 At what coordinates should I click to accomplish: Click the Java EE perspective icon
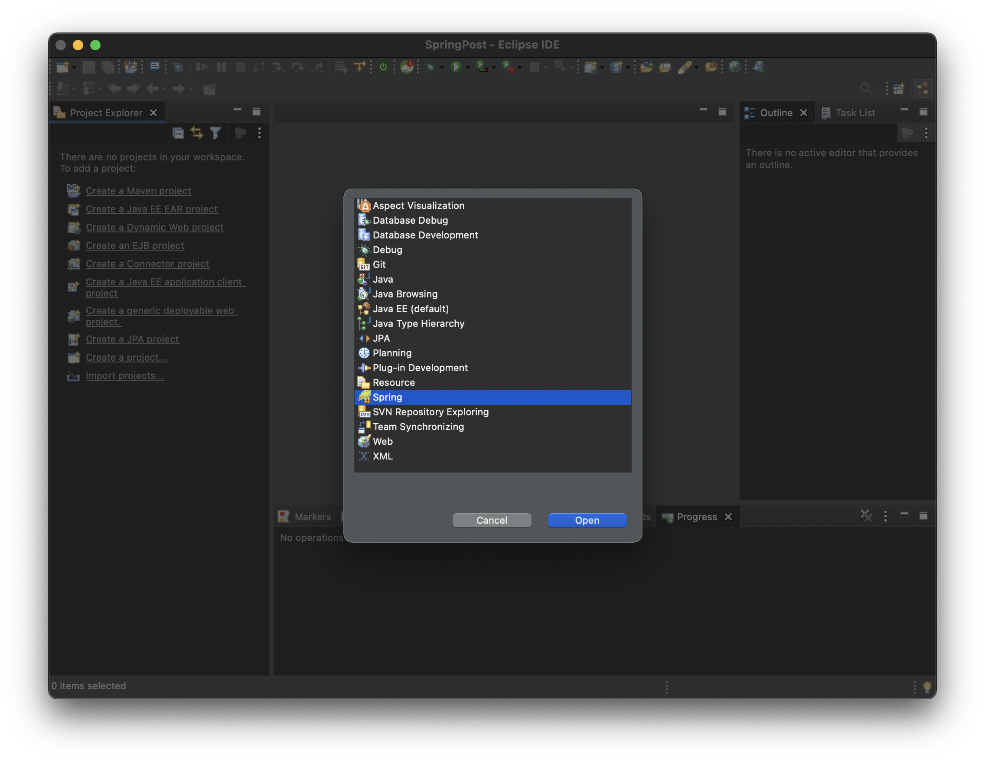[923, 88]
